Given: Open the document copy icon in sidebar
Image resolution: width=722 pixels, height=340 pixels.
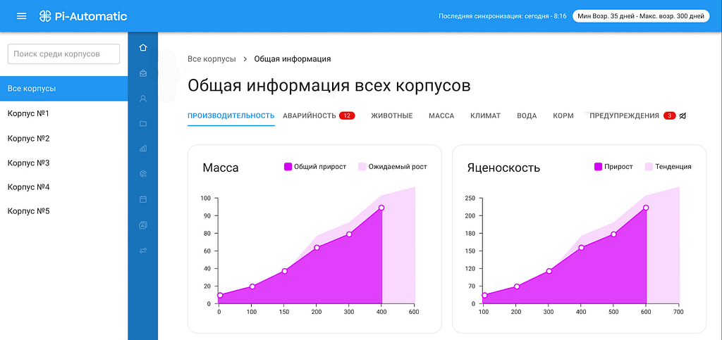Looking at the screenshot, I should coord(142,225).
